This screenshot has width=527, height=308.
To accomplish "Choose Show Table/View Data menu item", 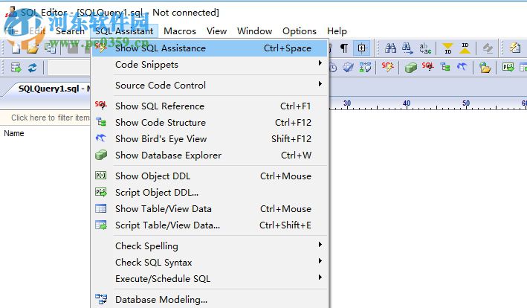I will pos(210,209).
